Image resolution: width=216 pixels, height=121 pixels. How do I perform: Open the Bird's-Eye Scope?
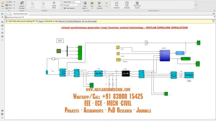(x=137, y=5)
